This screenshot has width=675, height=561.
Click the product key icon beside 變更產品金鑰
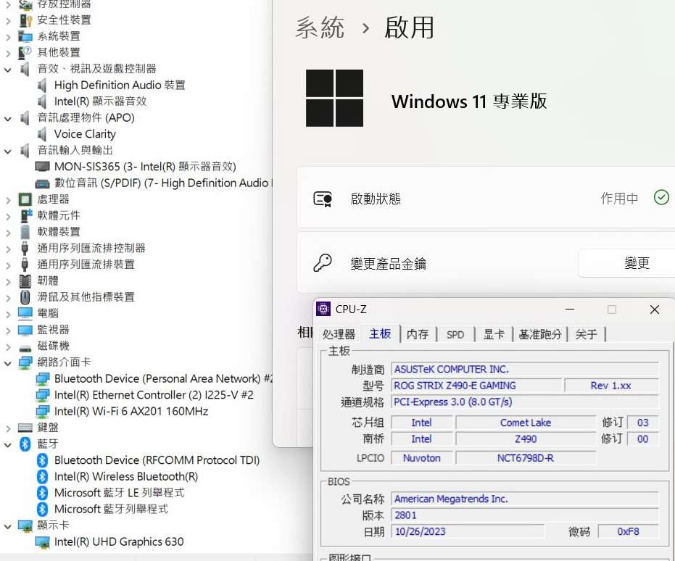(x=323, y=262)
